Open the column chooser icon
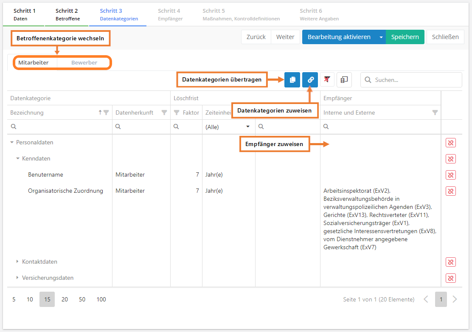The image size is (472, 332). 344,80
